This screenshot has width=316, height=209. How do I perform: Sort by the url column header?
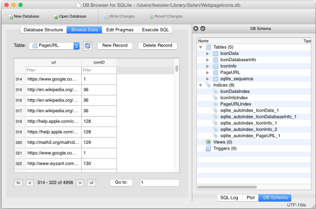click(54, 62)
